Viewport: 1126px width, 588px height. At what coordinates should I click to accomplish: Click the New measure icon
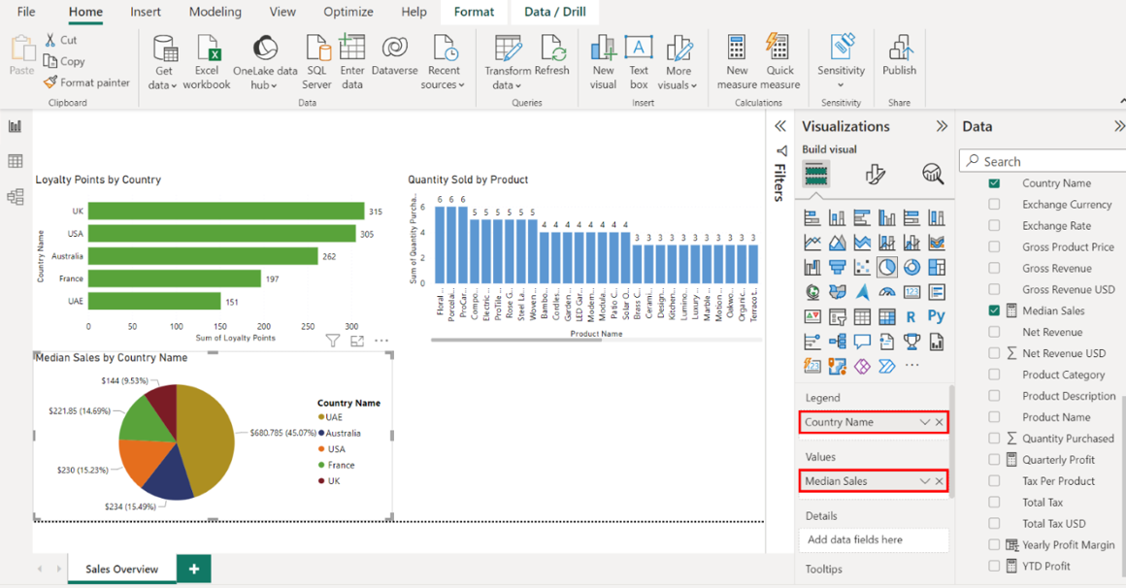point(737,49)
